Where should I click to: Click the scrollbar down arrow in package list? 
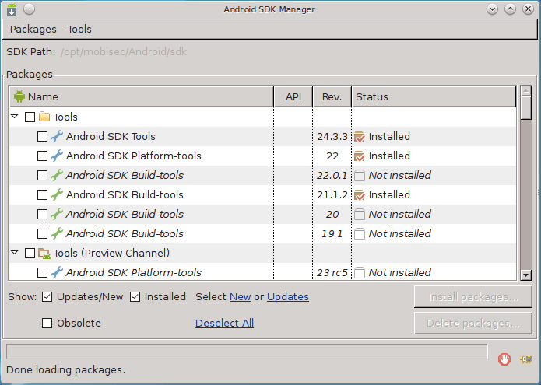pyautogui.click(x=525, y=274)
